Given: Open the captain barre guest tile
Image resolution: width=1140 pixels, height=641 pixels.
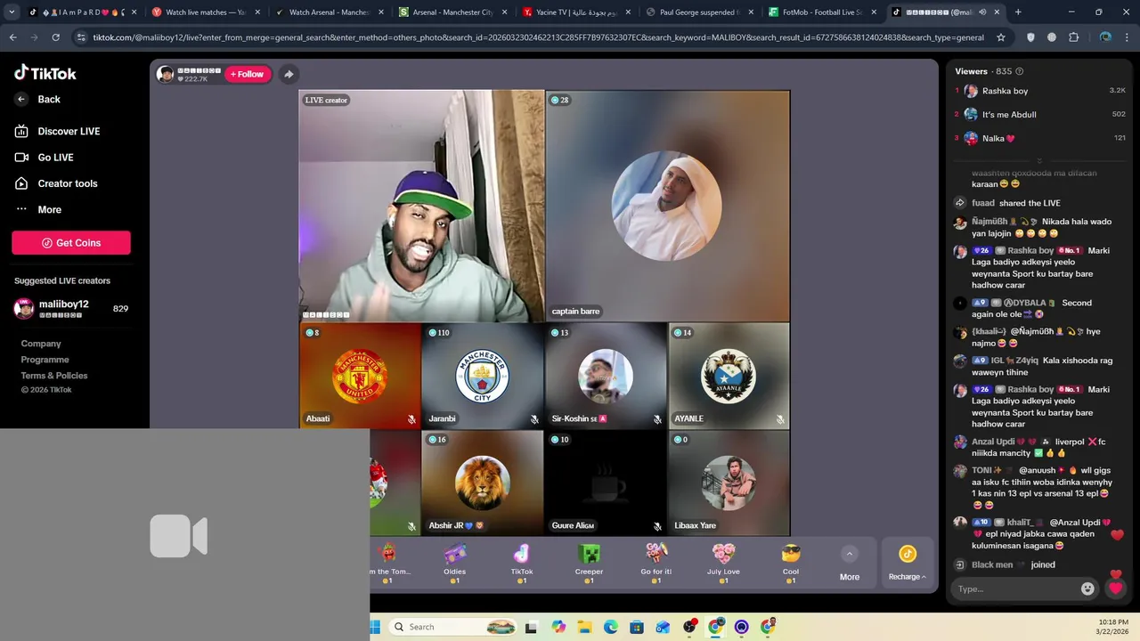Looking at the screenshot, I should [x=667, y=206].
